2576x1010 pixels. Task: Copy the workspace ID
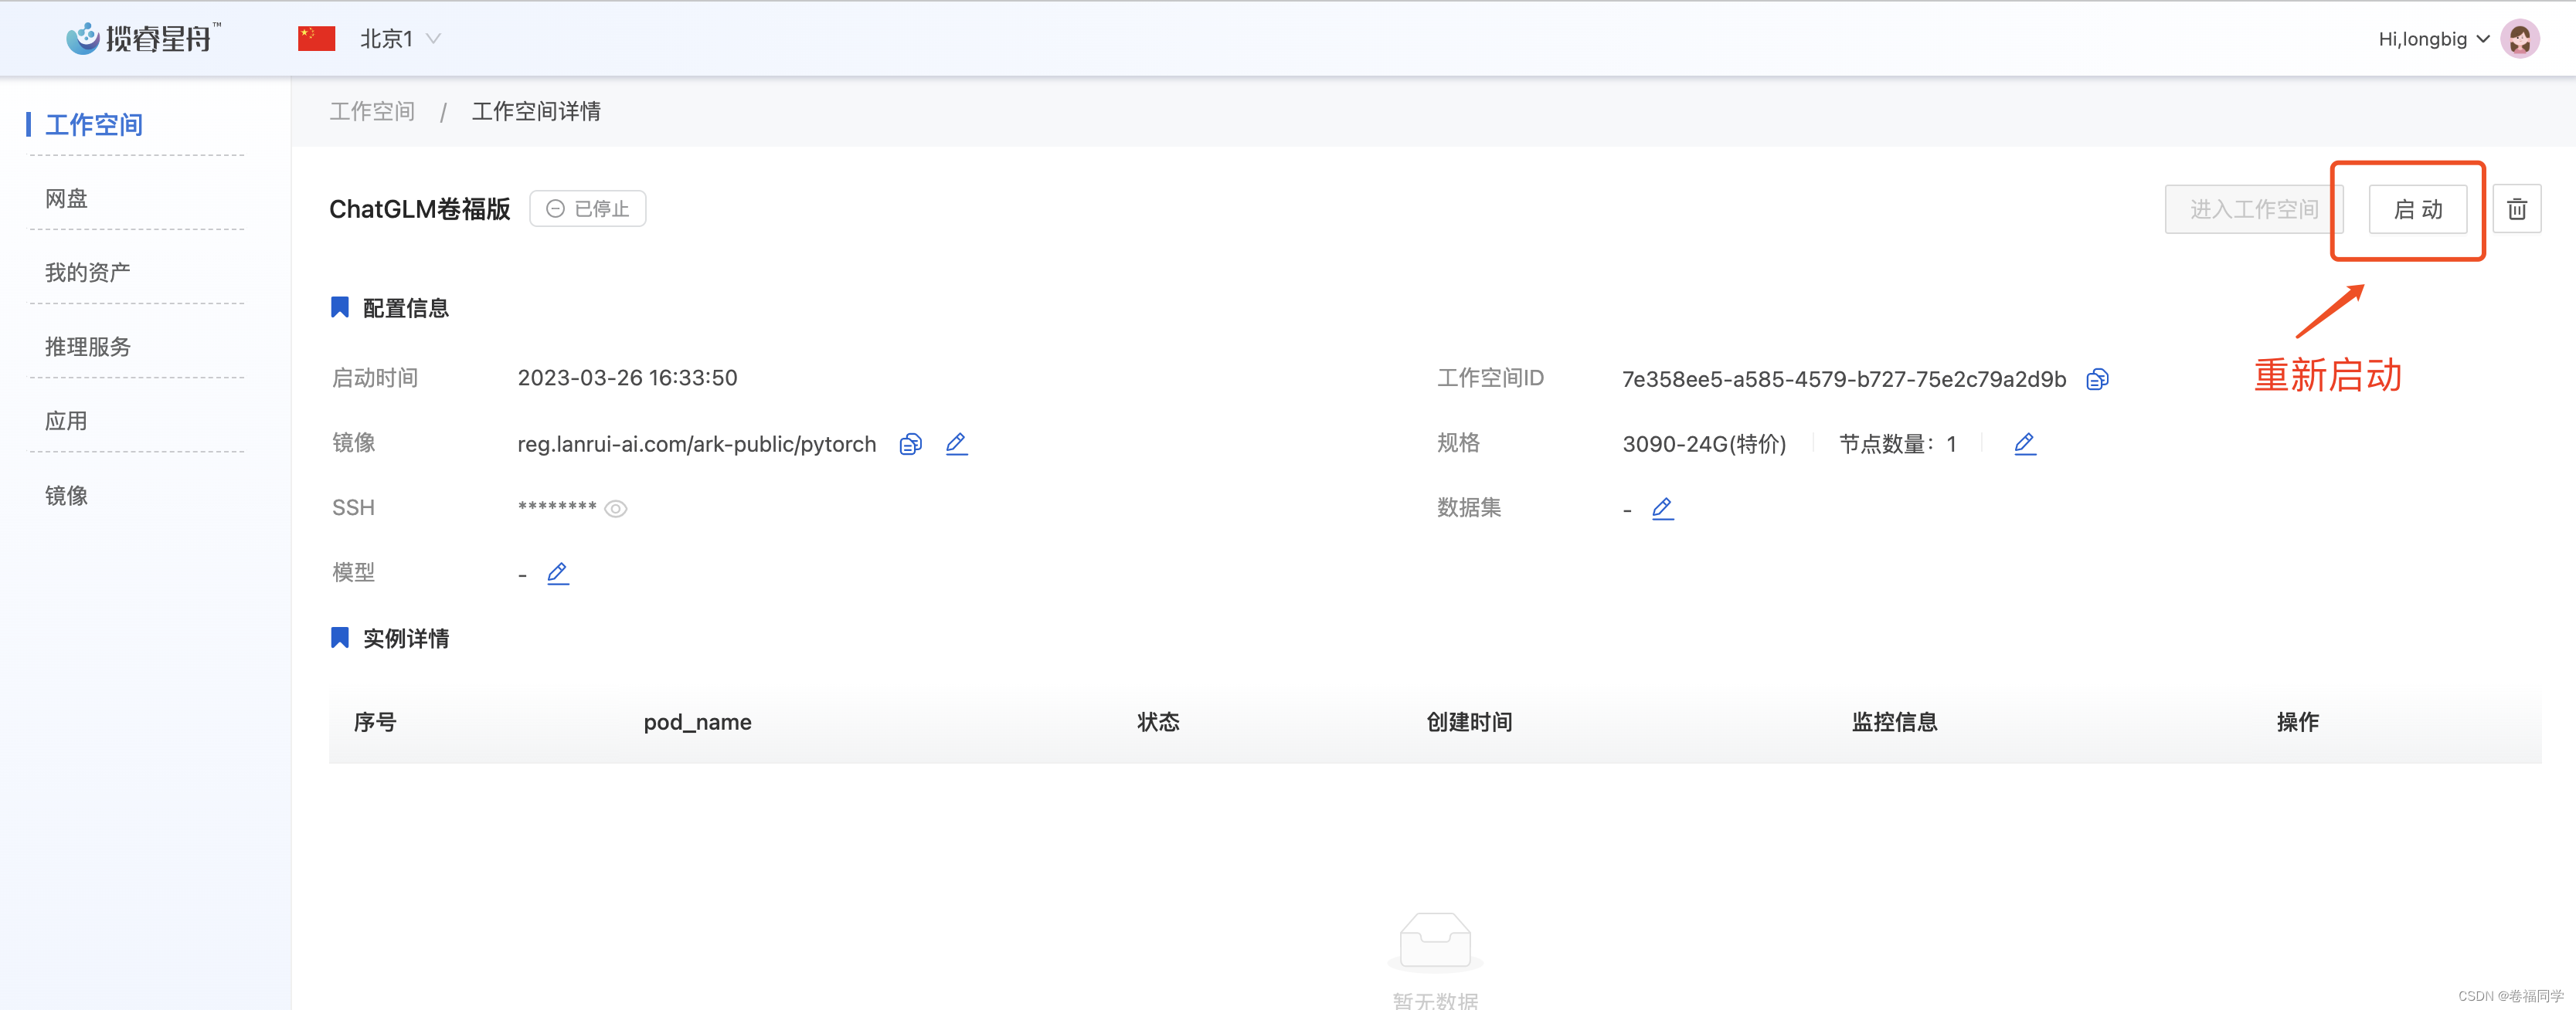(x=2097, y=380)
